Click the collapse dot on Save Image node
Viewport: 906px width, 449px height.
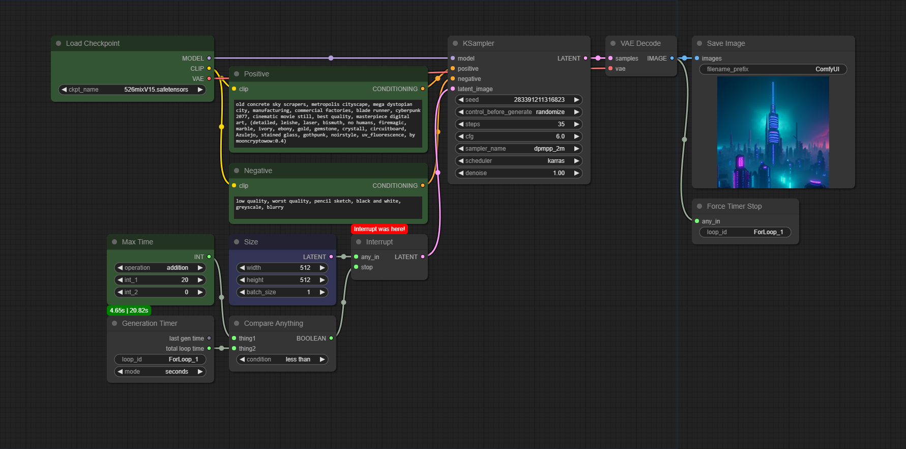click(699, 43)
